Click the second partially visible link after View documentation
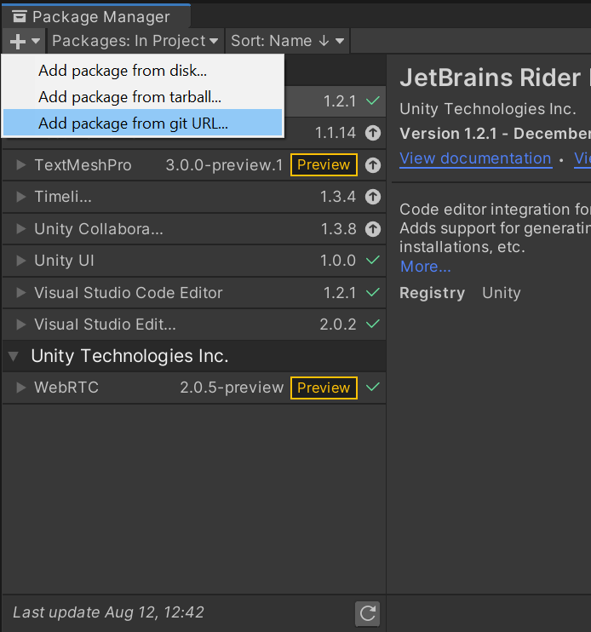 click(582, 158)
